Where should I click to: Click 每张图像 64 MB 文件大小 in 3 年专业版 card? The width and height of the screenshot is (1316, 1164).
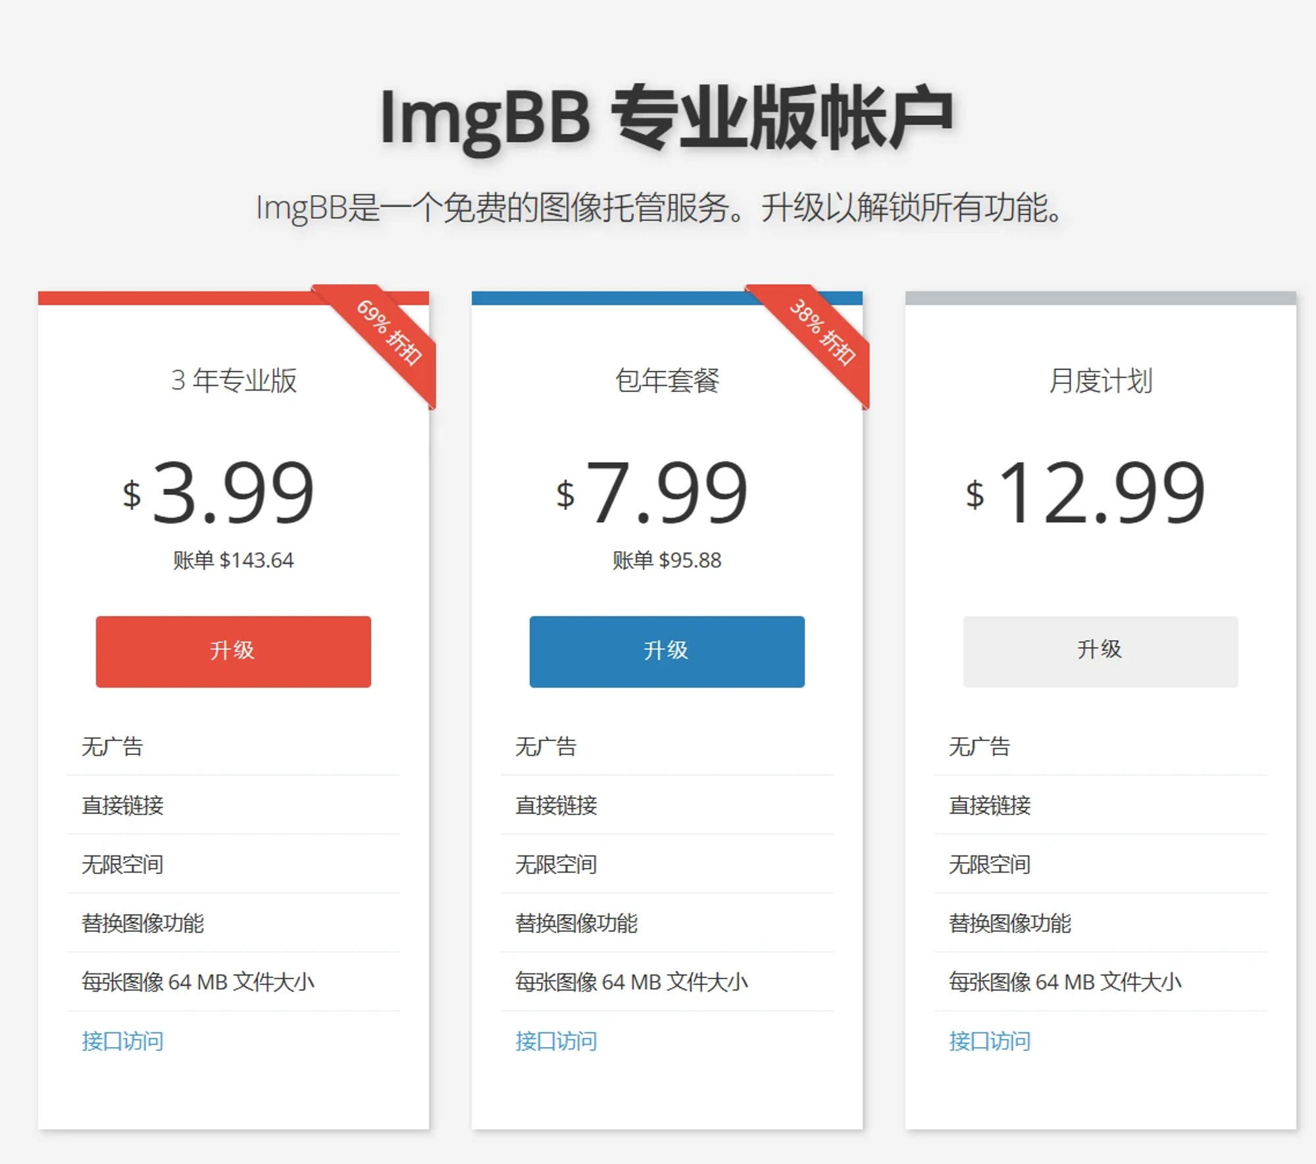pyautogui.click(x=198, y=982)
